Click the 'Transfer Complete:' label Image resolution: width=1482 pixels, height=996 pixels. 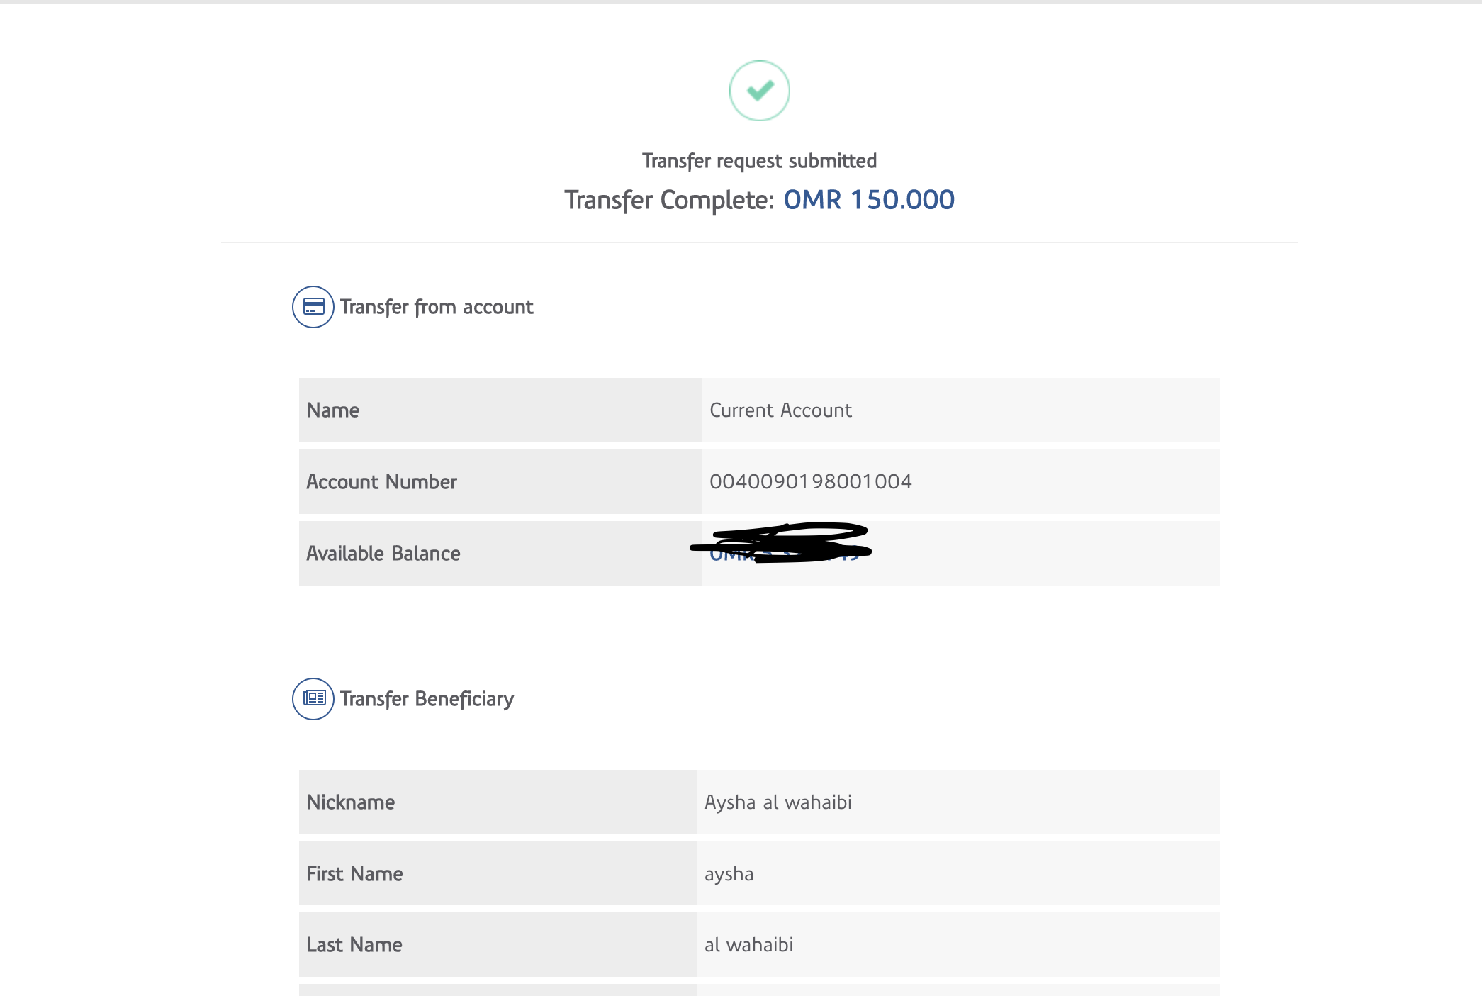click(x=669, y=200)
